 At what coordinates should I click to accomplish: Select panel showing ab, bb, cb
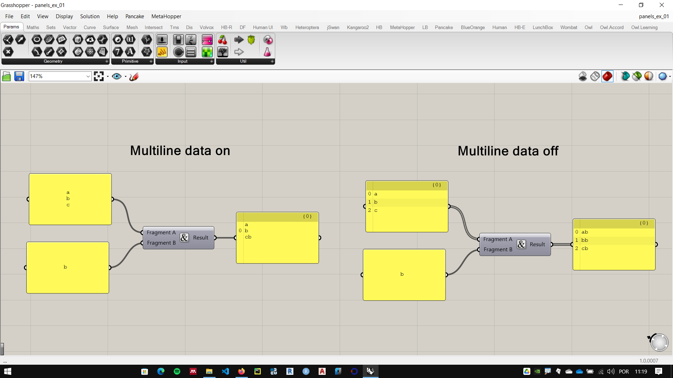pos(614,245)
